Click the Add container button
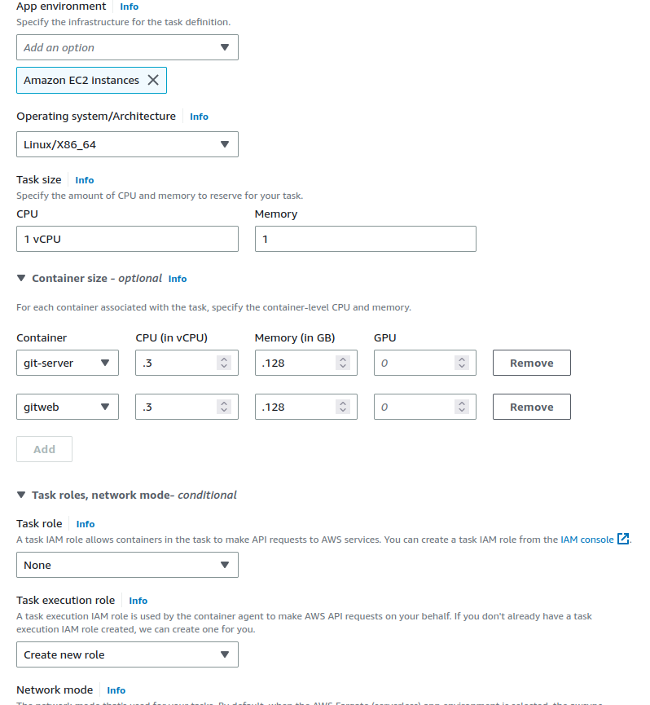Image resolution: width=650 pixels, height=705 pixels. [44, 449]
